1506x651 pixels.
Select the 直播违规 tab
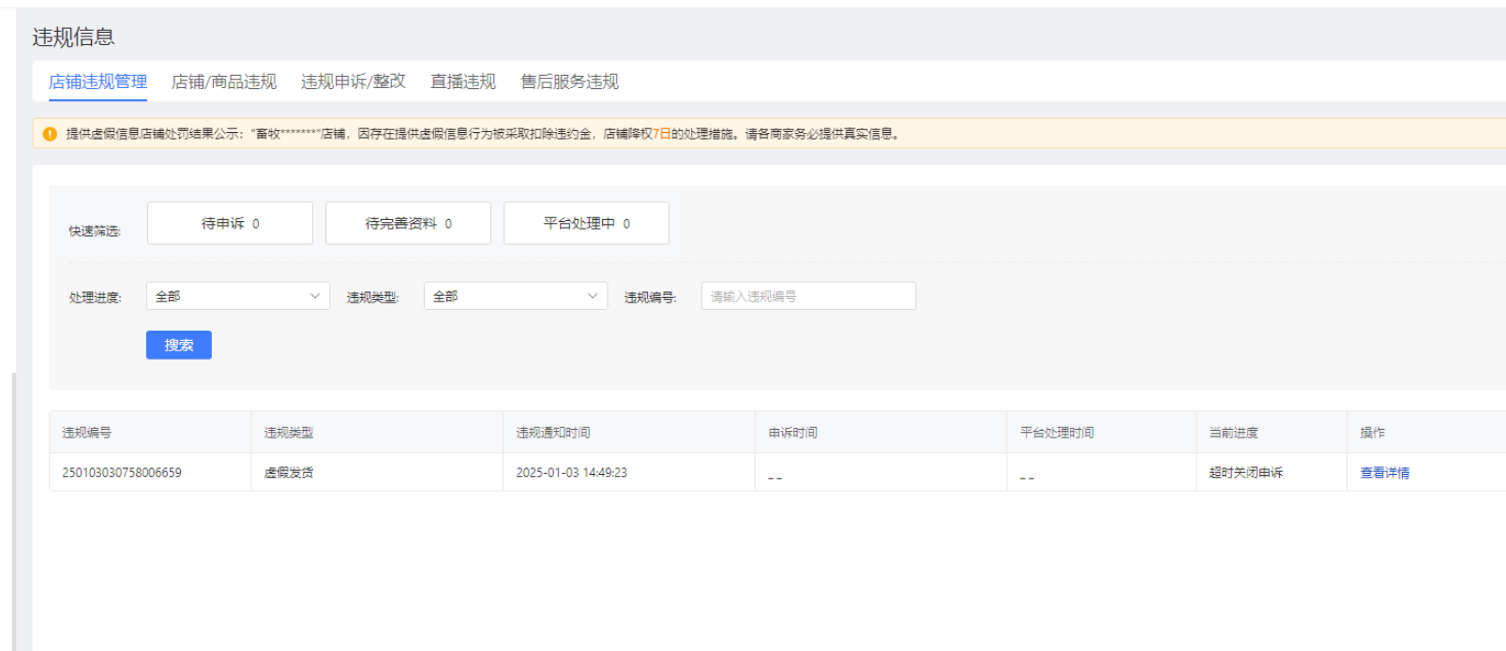coord(462,82)
